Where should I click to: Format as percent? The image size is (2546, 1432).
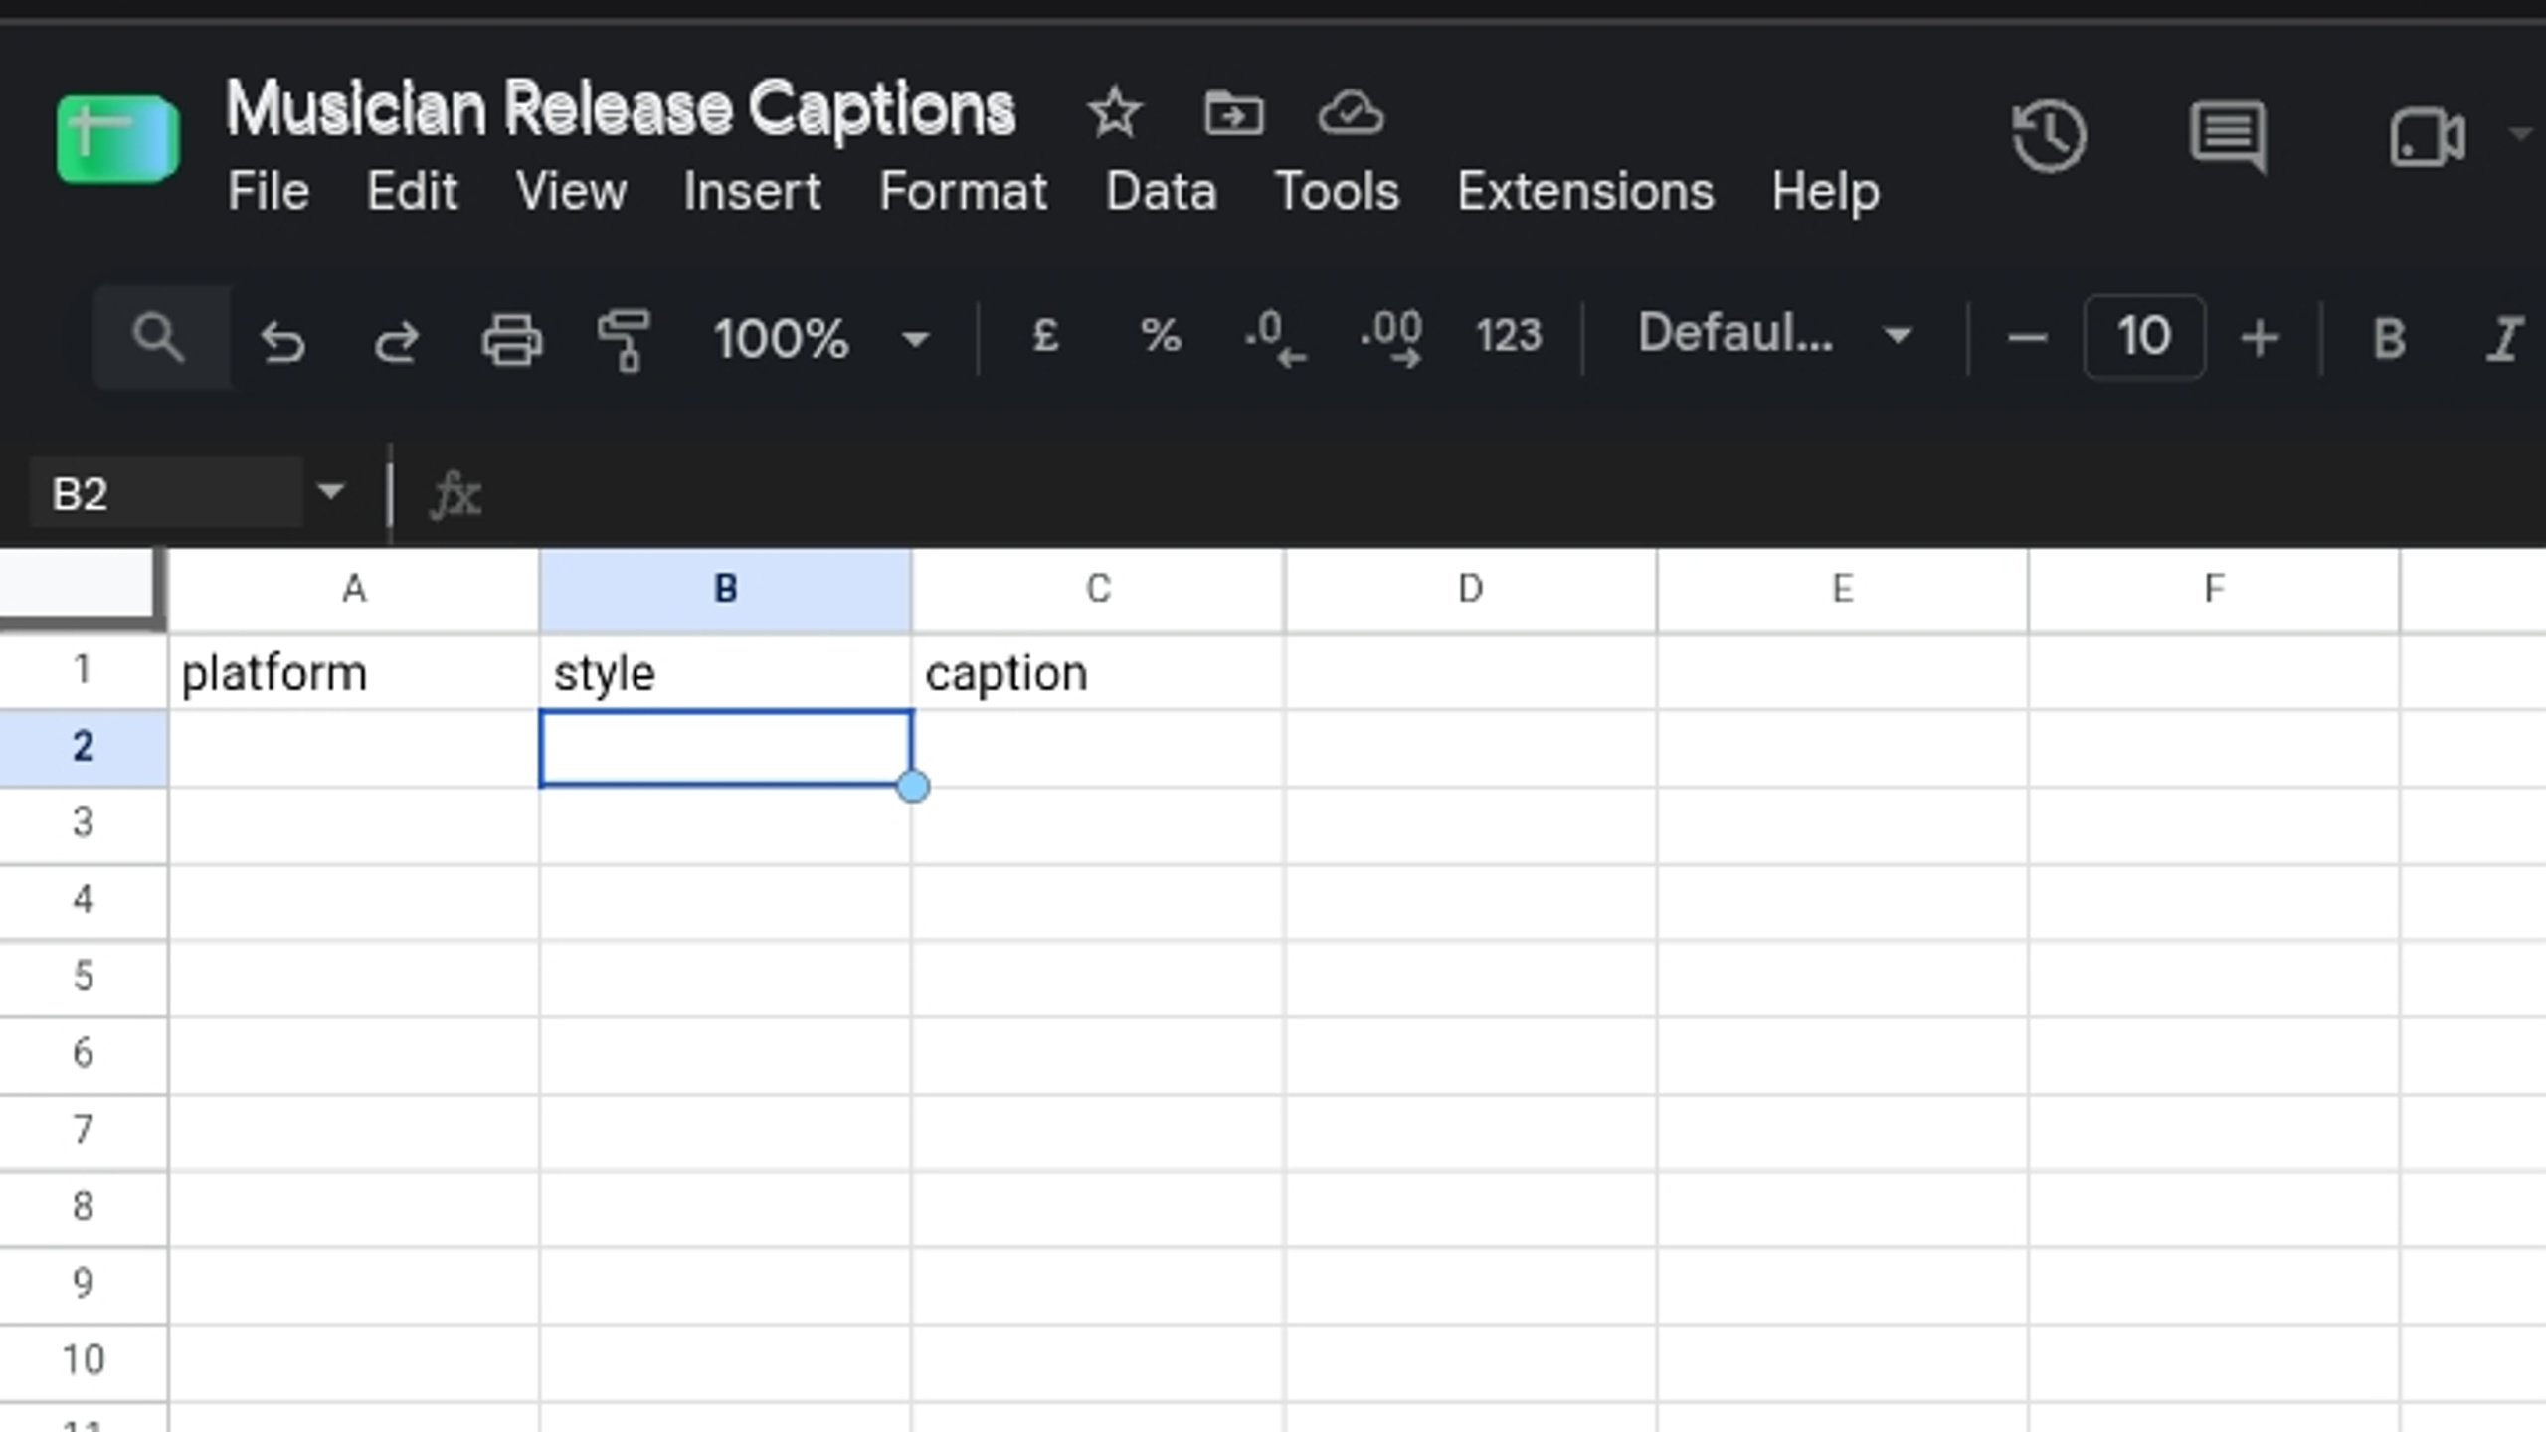coord(1161,336)
